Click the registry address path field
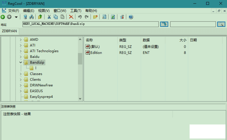Image resolution: width=227 pixels, height=140 pixels. 91,24
